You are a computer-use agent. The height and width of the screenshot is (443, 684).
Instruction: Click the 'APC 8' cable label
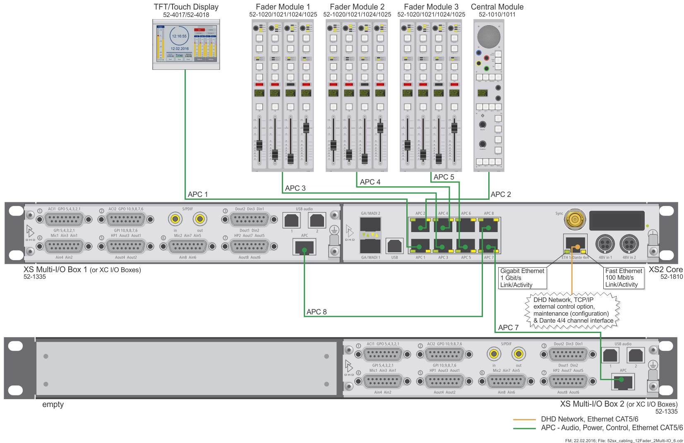click(x=317, y=312)
